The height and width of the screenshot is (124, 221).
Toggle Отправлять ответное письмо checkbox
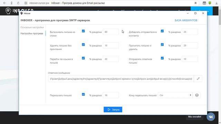[162, 58]
